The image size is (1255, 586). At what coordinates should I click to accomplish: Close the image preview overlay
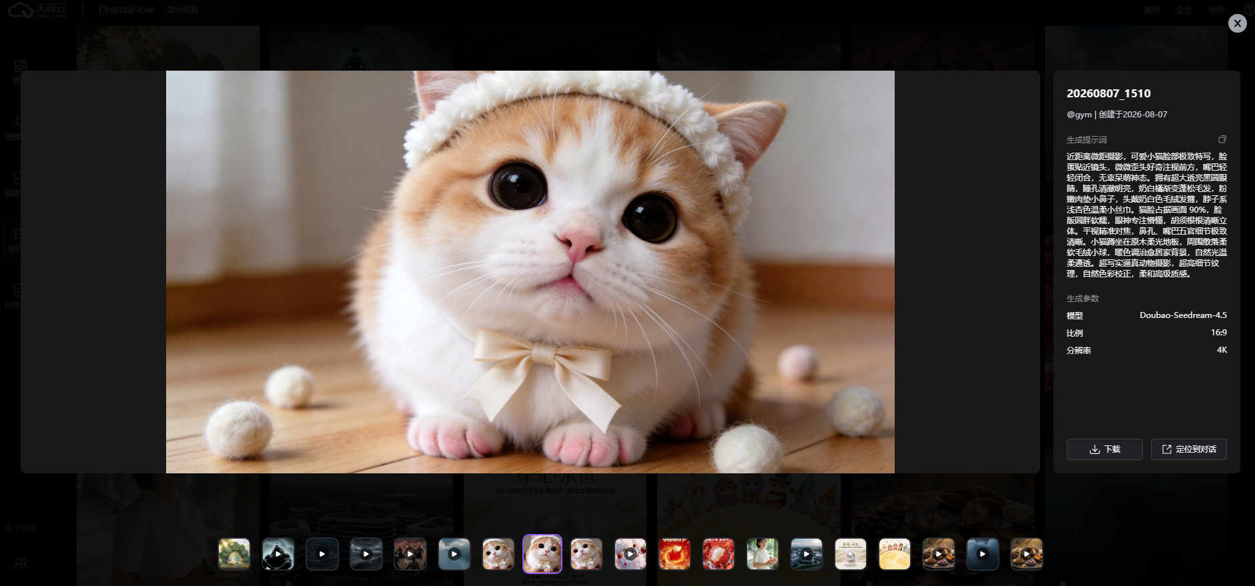coord(1237,23)
